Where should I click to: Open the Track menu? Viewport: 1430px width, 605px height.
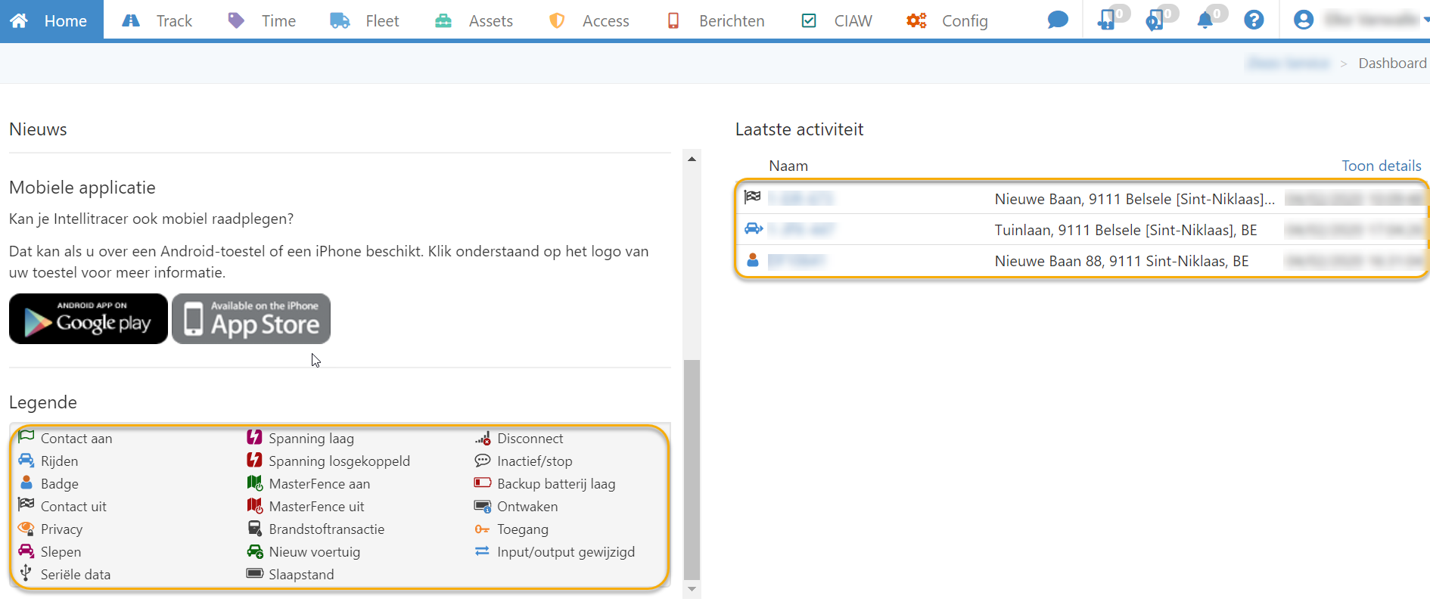(157, 21)
